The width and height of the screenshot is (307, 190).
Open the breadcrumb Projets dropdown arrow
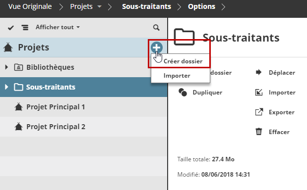[x=100, y=6]
